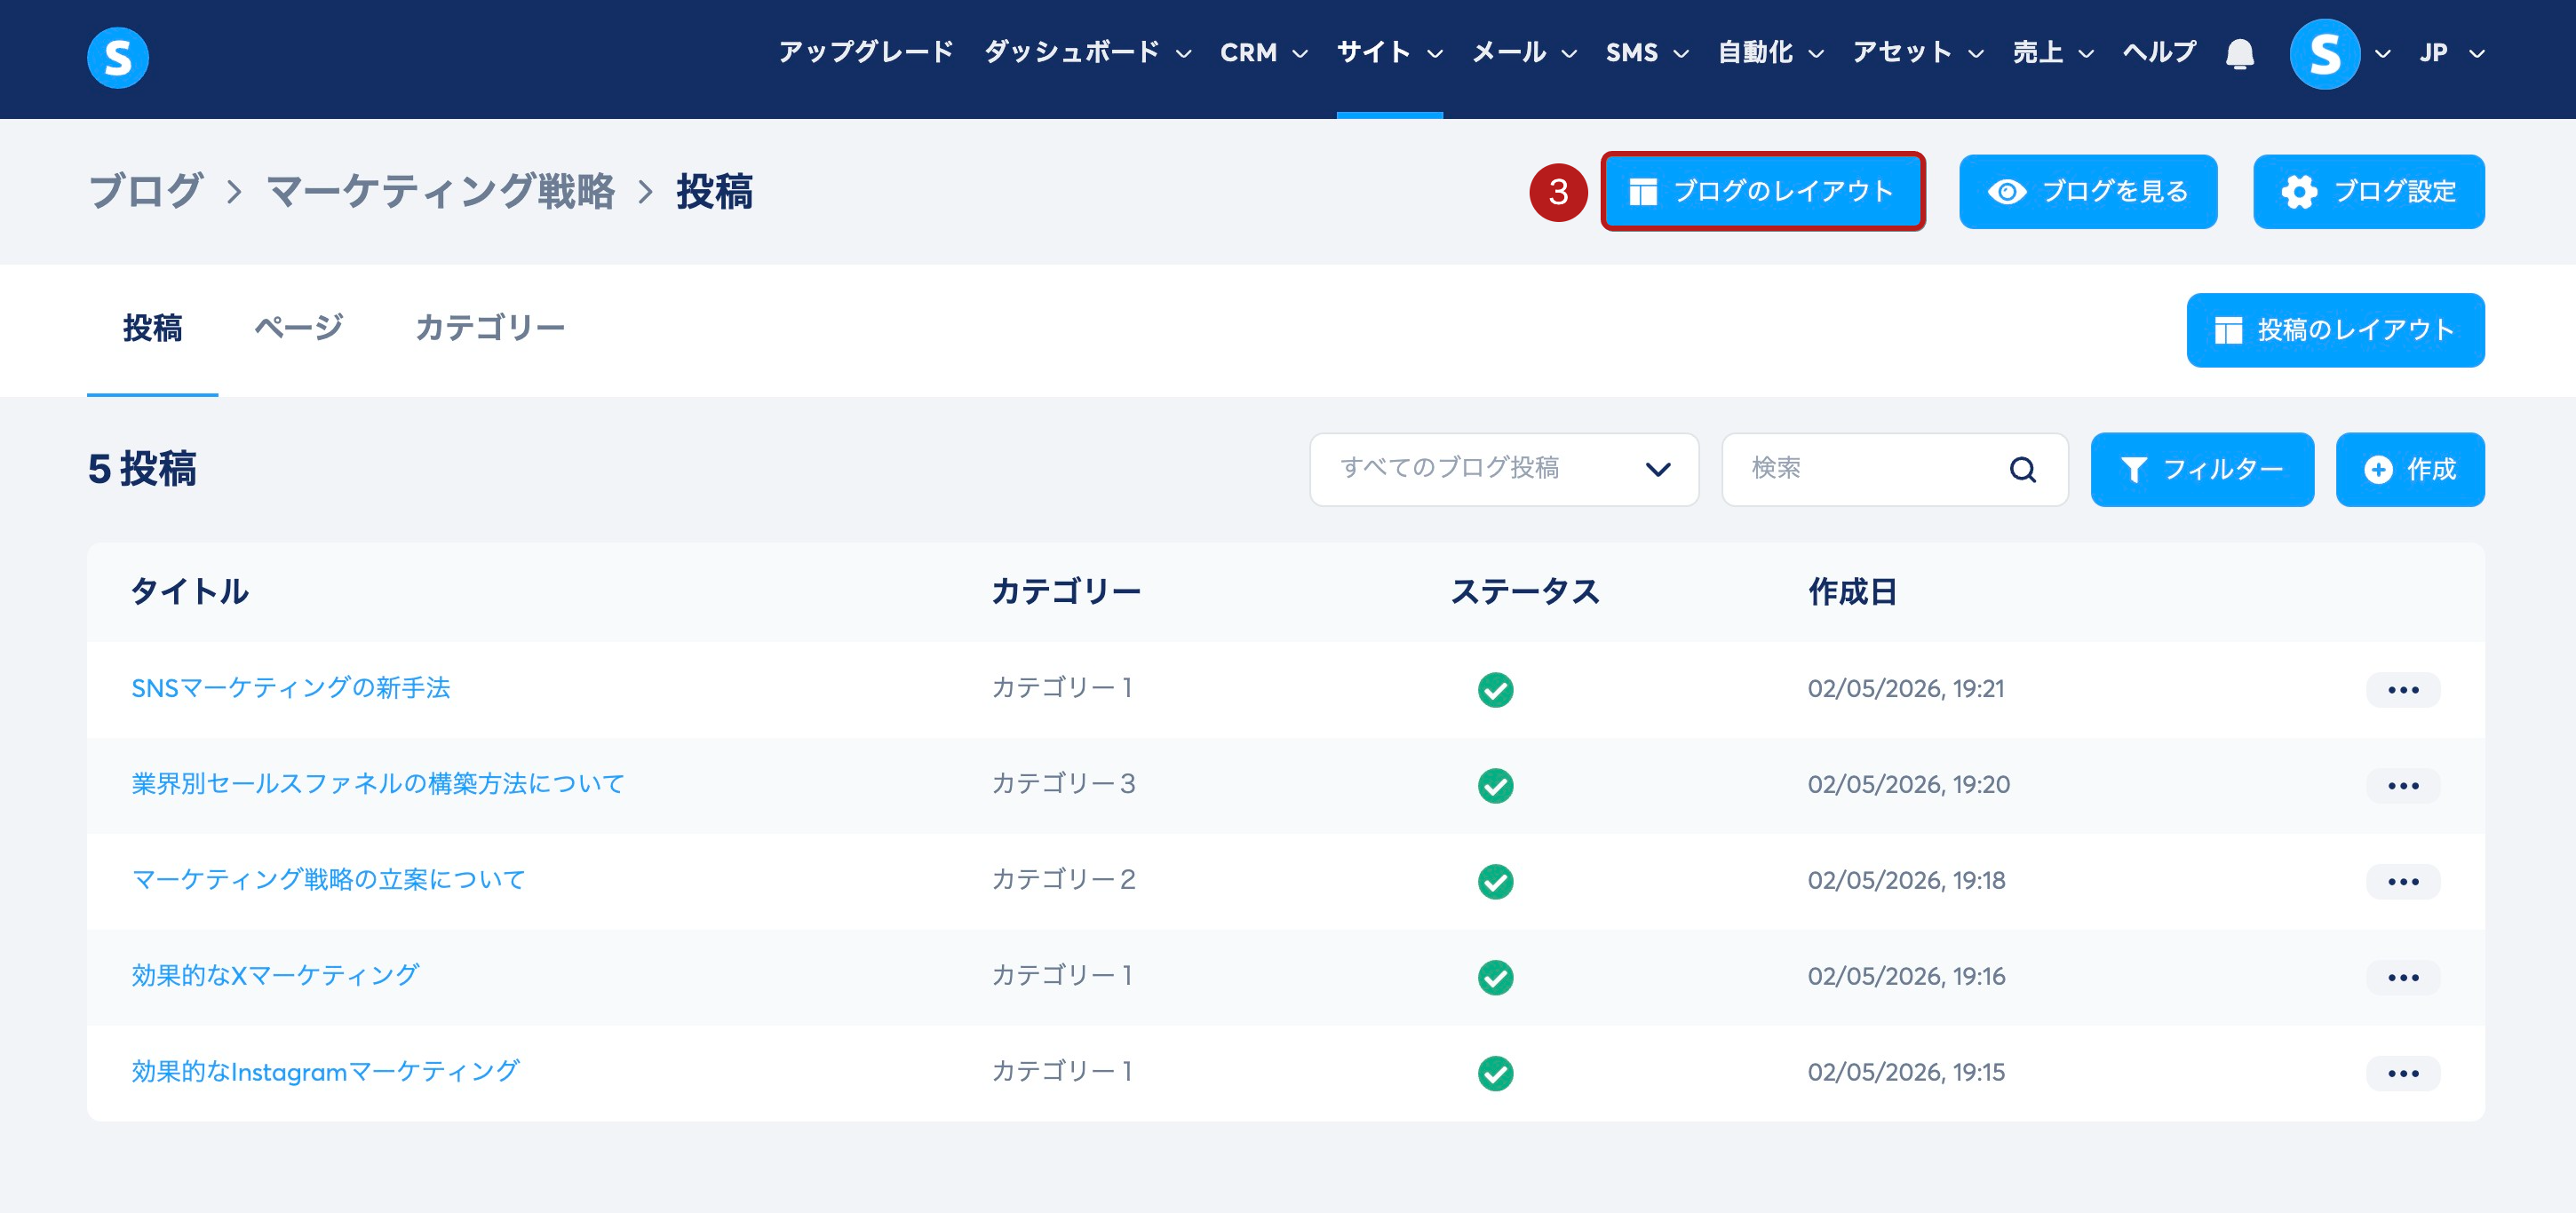Viewport: 2576px width, 1213px height.
Task: Click the ブログを見る eye button
Action: click(x=2087, y=191)
